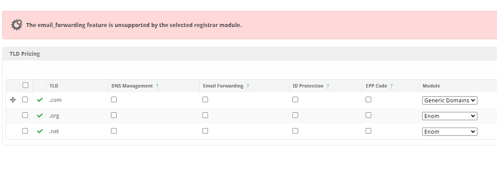Select the .net row checkbox
This screenshot has width=497, height=172.
click(25, 131)
